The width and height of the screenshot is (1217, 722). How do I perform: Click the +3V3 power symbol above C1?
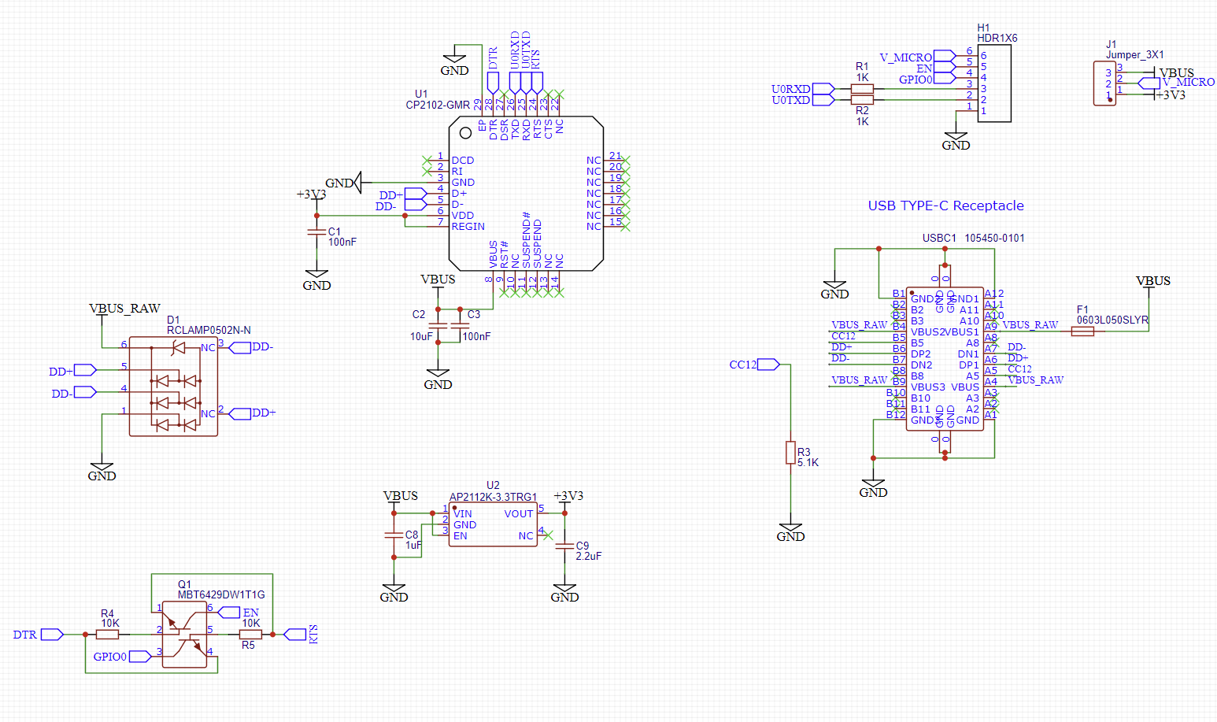point(312,194)
